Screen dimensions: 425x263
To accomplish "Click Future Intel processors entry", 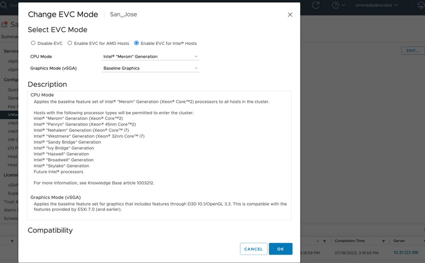I will tap(59, 172).
